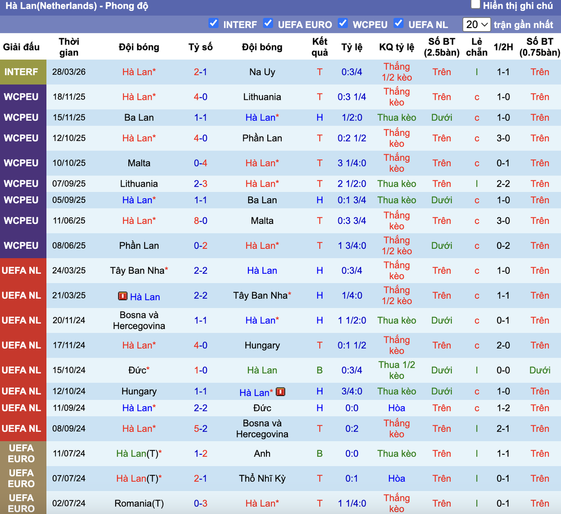Click UEFA NL label on 24/03/25 row
Image resolution: width=561 pixels, height=514 pixels.
[x=21, y=270]
